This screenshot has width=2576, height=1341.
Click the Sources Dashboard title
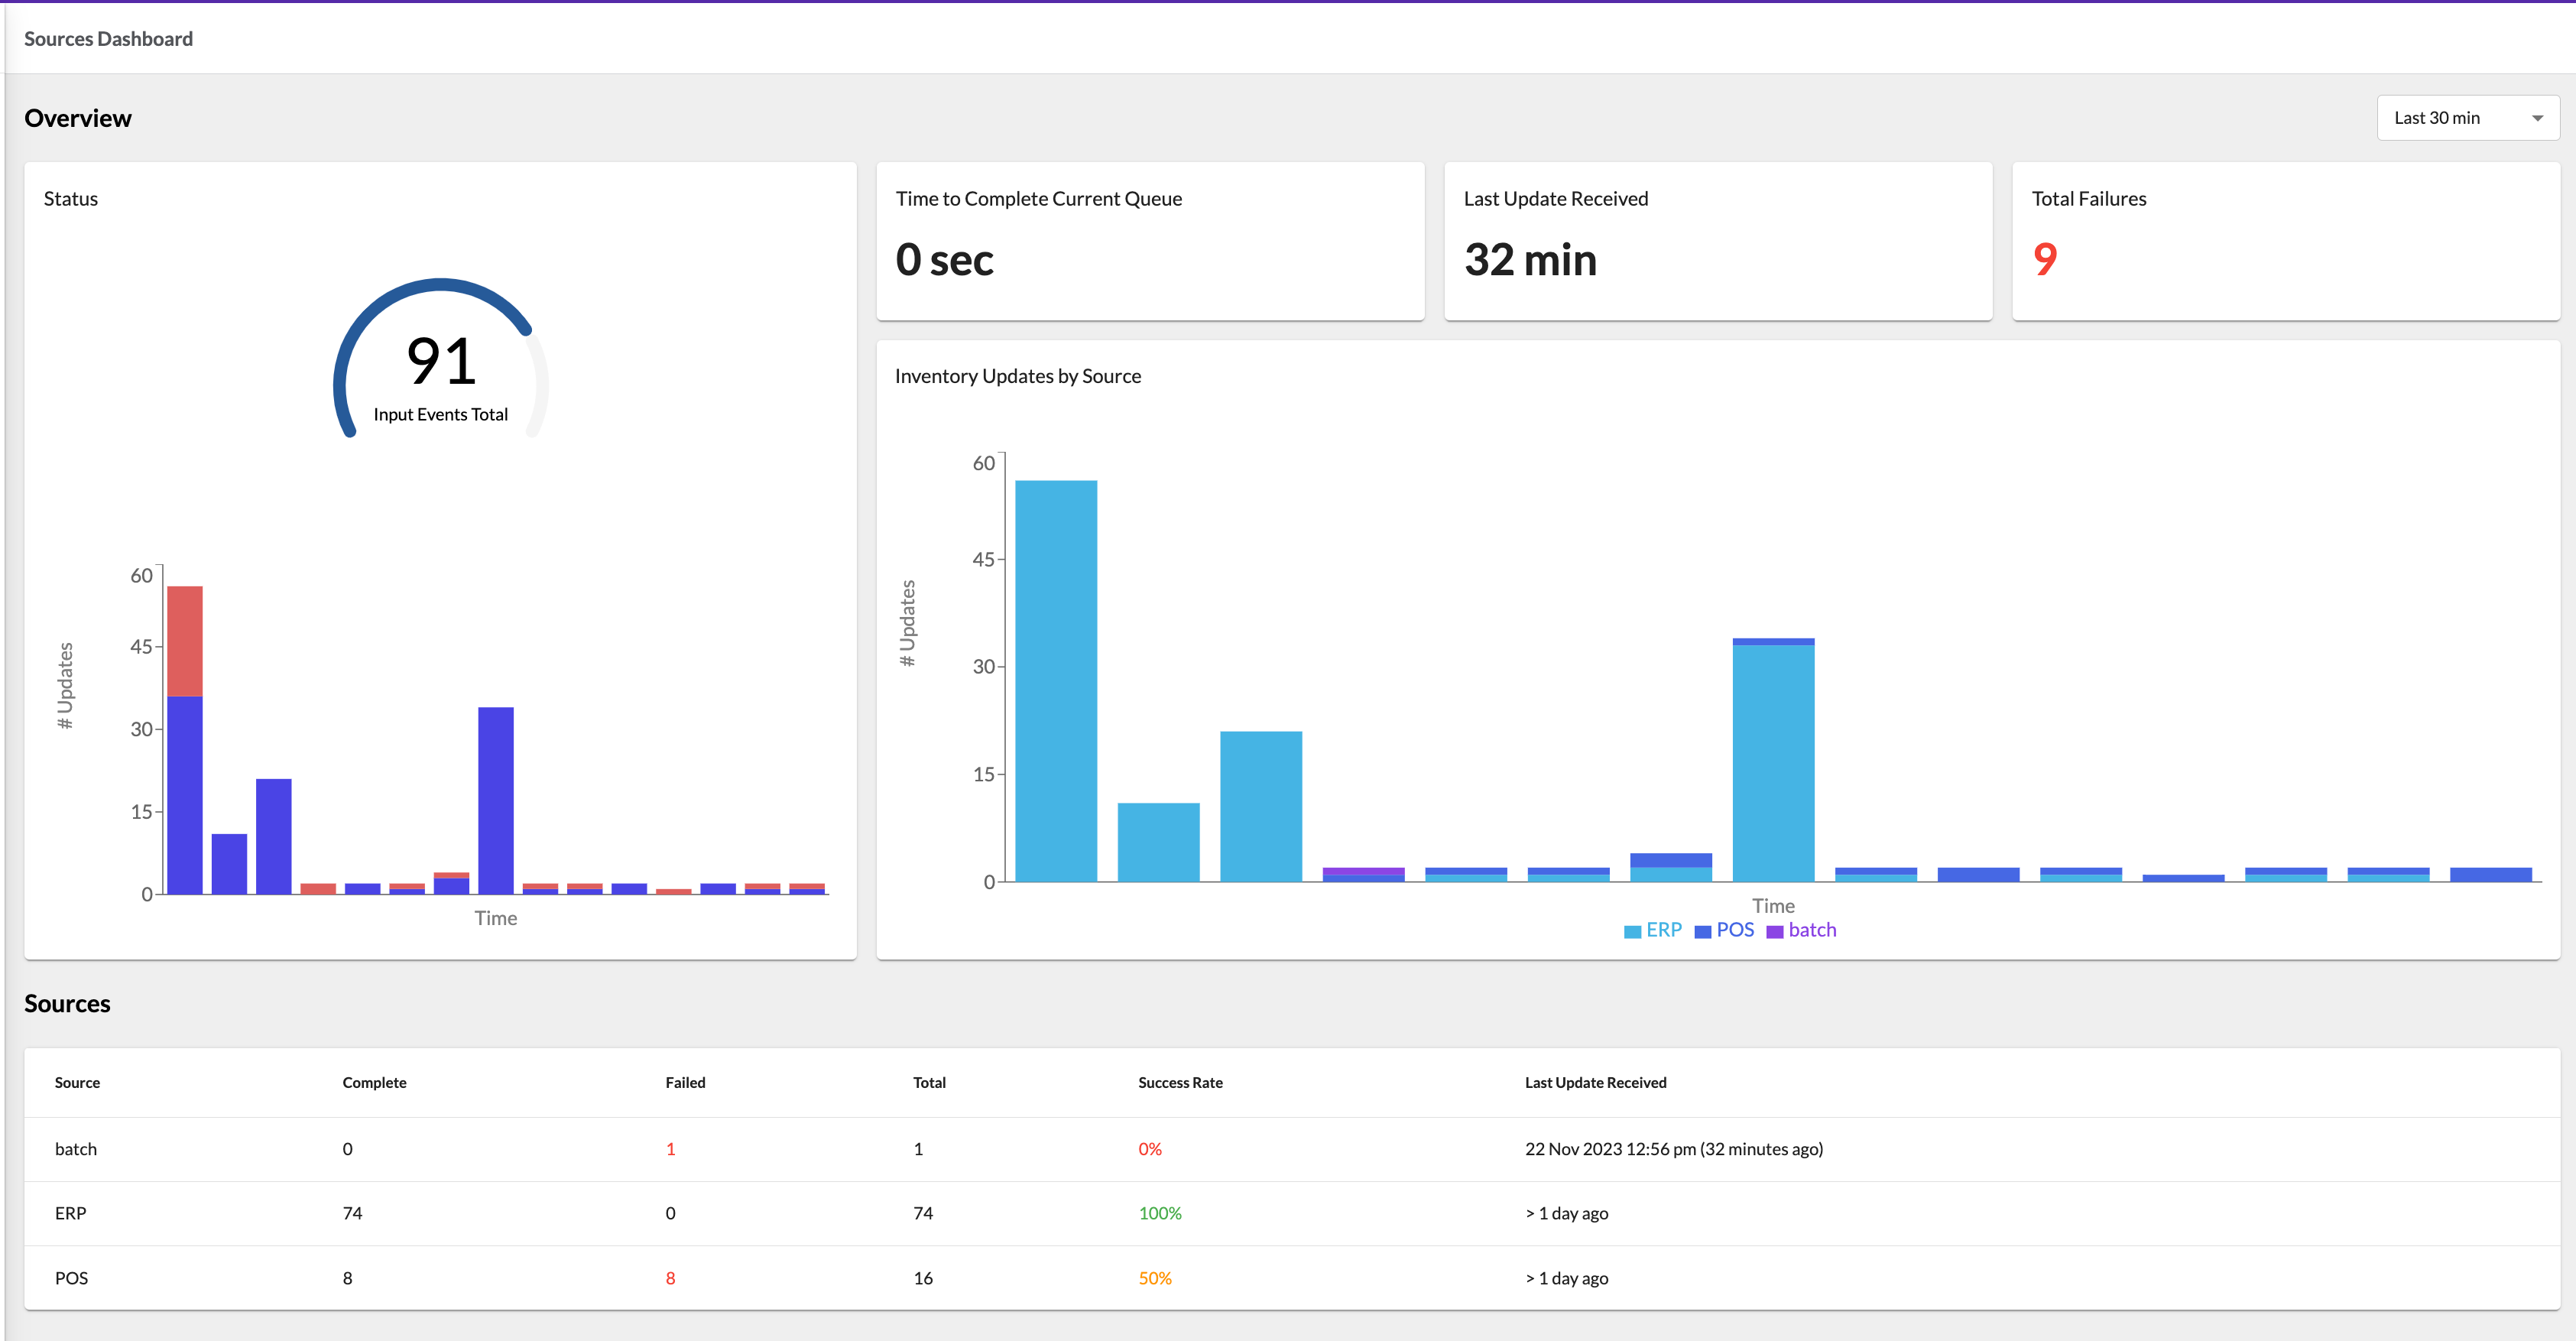coord(108,39)
